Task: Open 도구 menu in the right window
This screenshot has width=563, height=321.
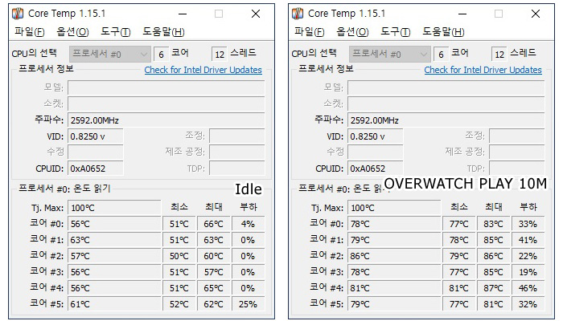Action: tap(395, 31)
